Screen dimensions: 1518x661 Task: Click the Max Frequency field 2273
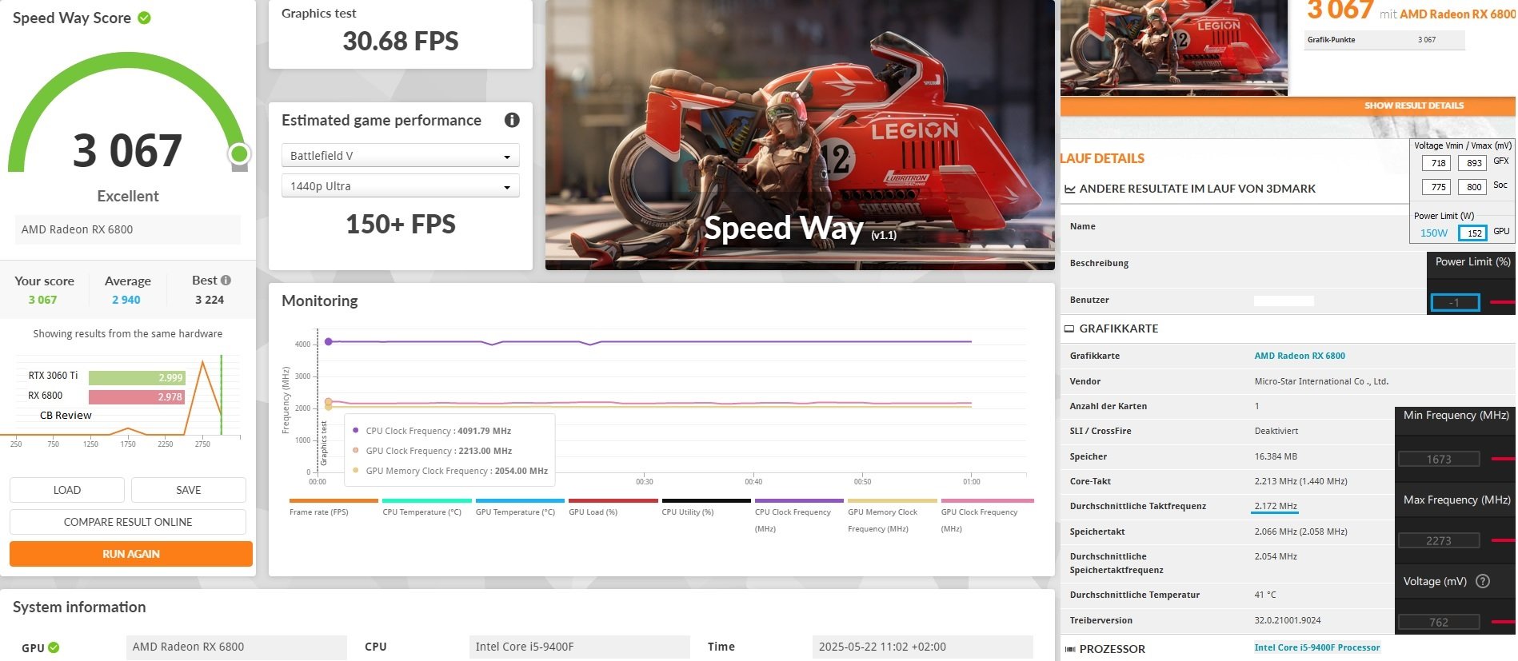[x=1439, y=540]
